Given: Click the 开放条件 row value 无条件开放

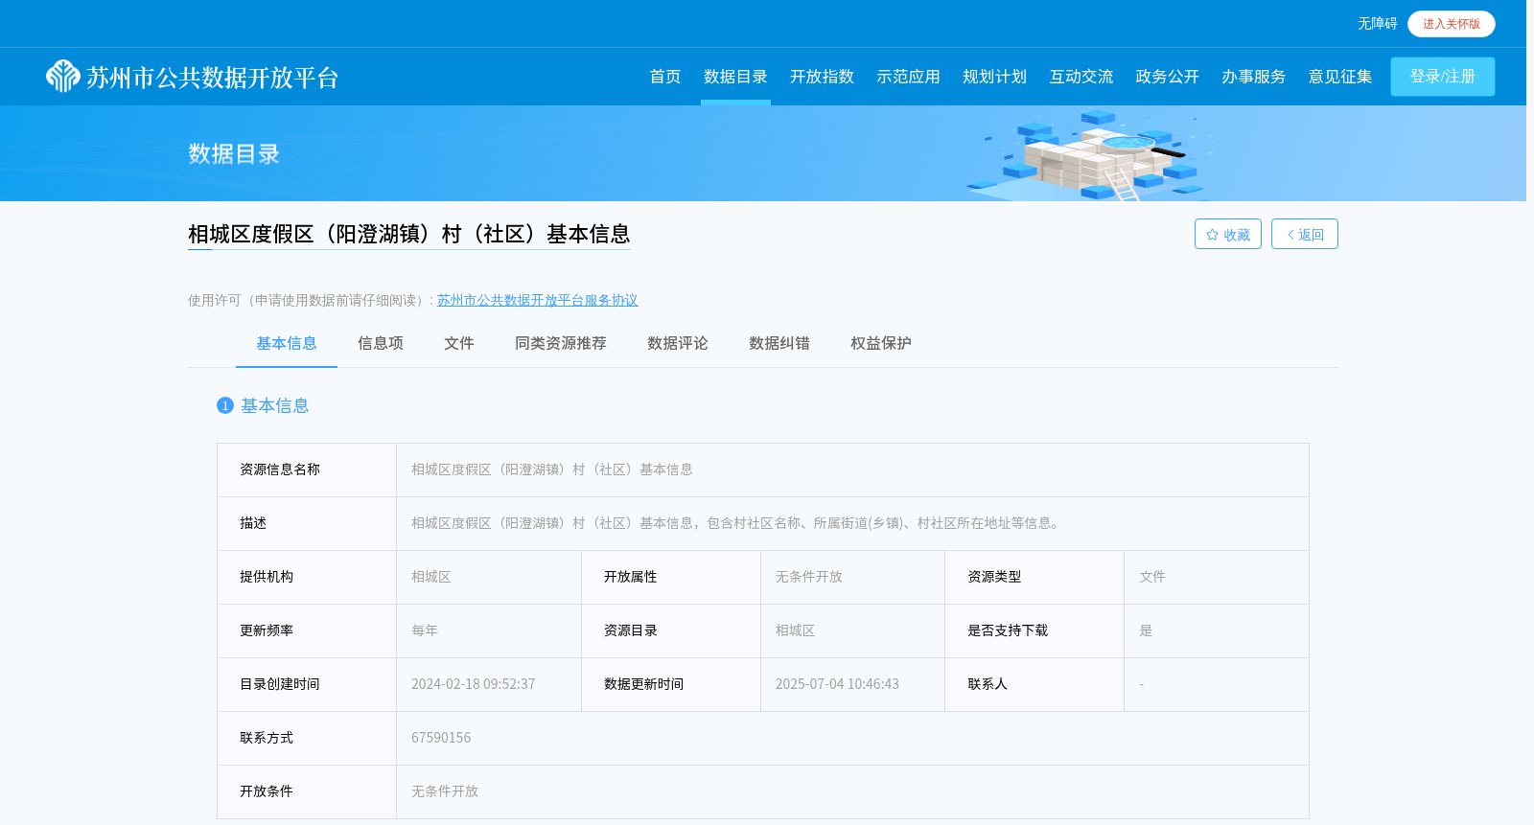Looking at the screenshot, I should [445, 791].
